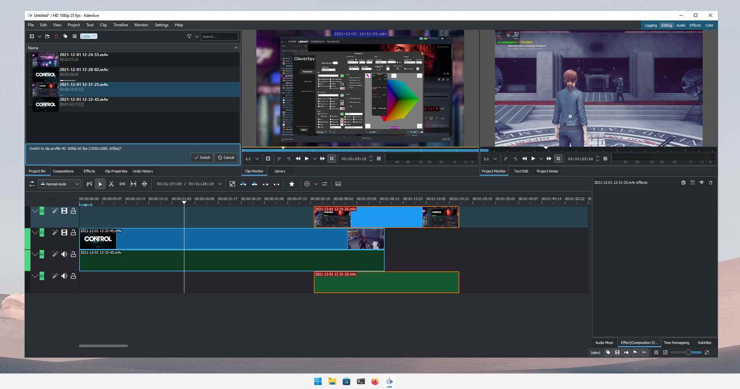Click the favorite effects star icon
The width and height of the screenshot is (740, 389).
tap(292, 184)
